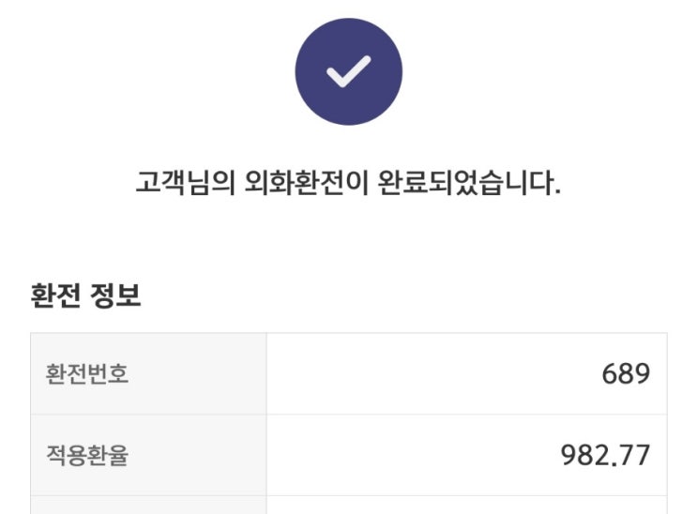
Task: Click the exchange number value 689
Action: [x=626, y=374]
